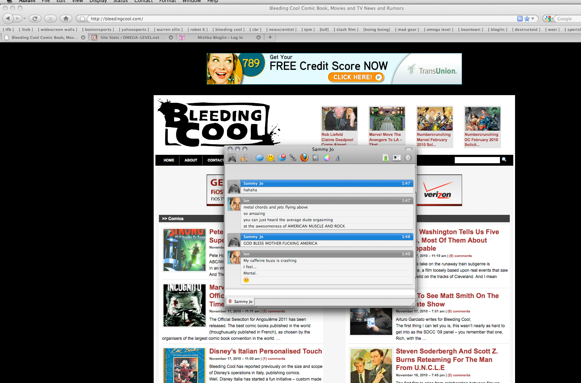Viewport: 581px width, 383px height.
Task: Click the HOME nav item on Bleeding Cool
Action: point(169,160)
